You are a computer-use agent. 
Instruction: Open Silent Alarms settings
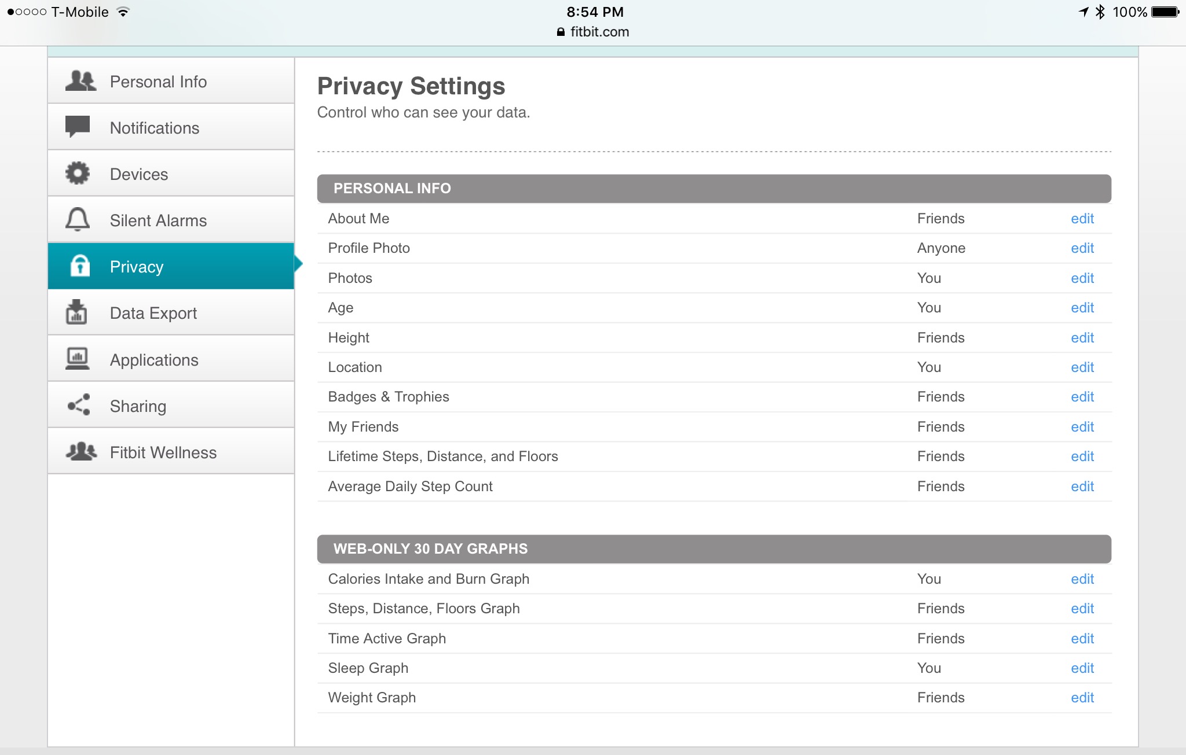click(170, 220)
